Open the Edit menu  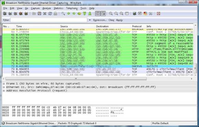pos(12,8)
